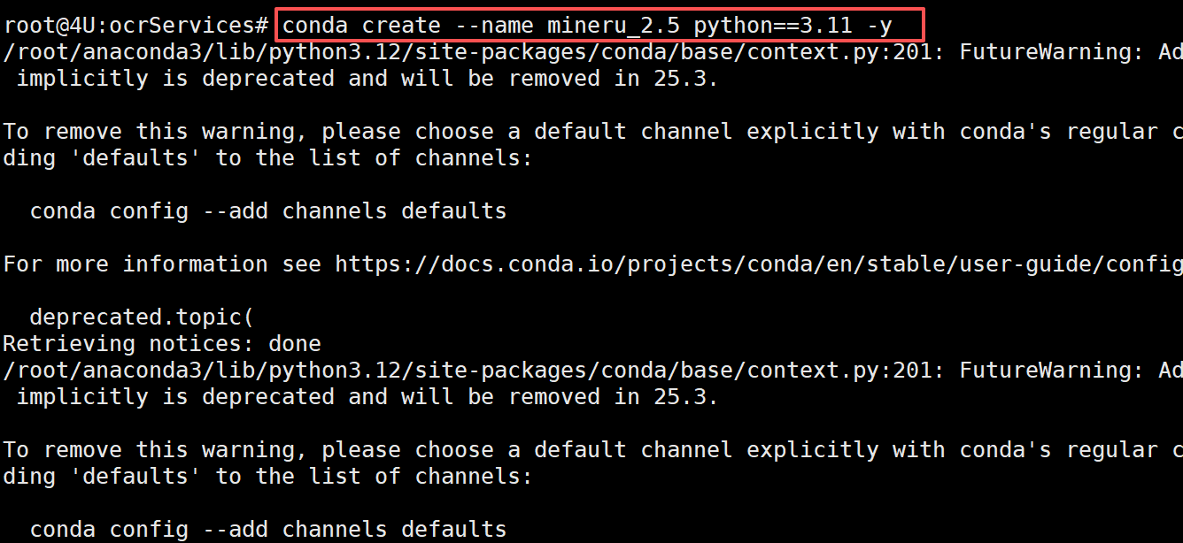Open the docs.conda.io URL in the output
1183x543 pixels.
pyautogui.click(x=758, y=264)
